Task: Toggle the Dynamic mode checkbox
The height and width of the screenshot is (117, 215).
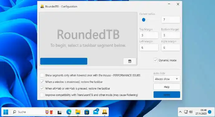Action: [155, 60]
